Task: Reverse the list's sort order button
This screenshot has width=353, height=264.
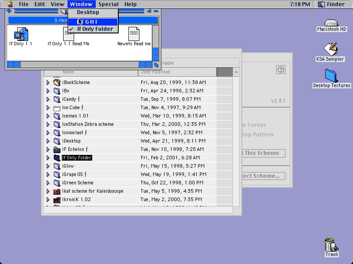Action: [236, 72]
